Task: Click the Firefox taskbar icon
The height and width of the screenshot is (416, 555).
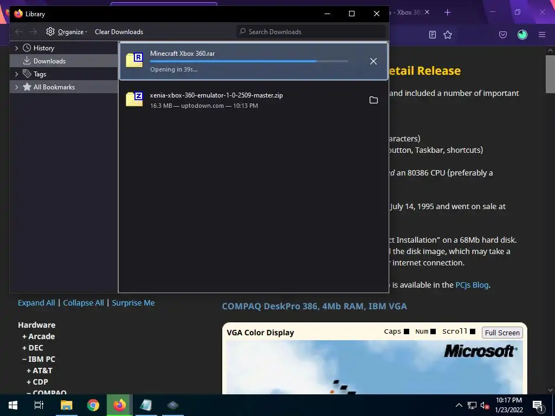Action: [x=120, y=405]
